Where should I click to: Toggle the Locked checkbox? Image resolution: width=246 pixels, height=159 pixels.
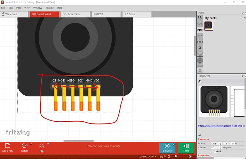point(212,151)
